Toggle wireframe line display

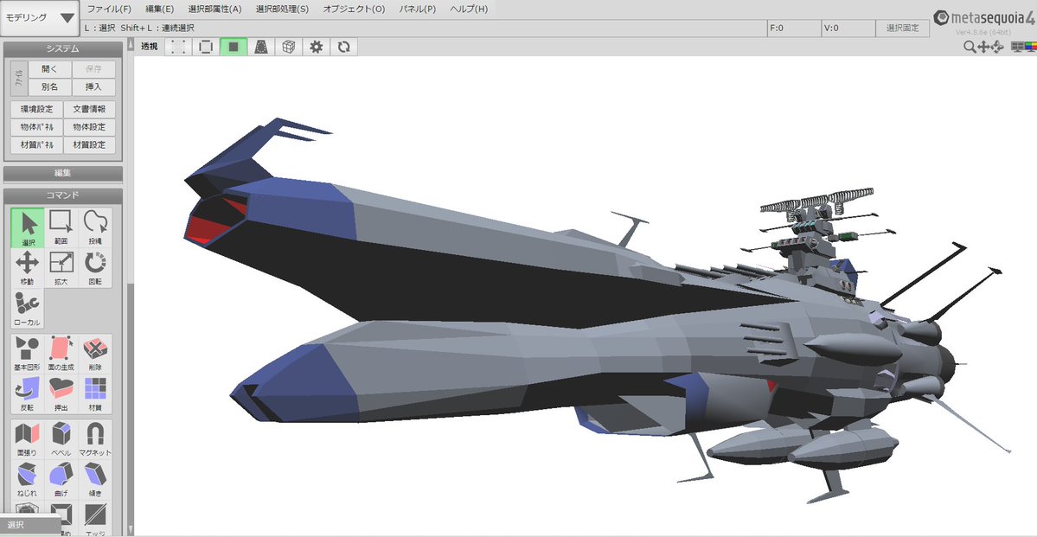click(x=206, y=47)
